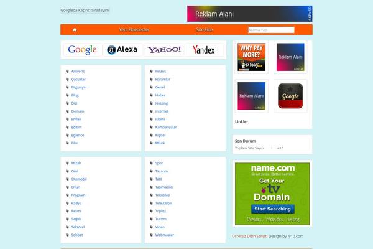
Task: Click Start Searching in name.com ad
Action: 273,209
